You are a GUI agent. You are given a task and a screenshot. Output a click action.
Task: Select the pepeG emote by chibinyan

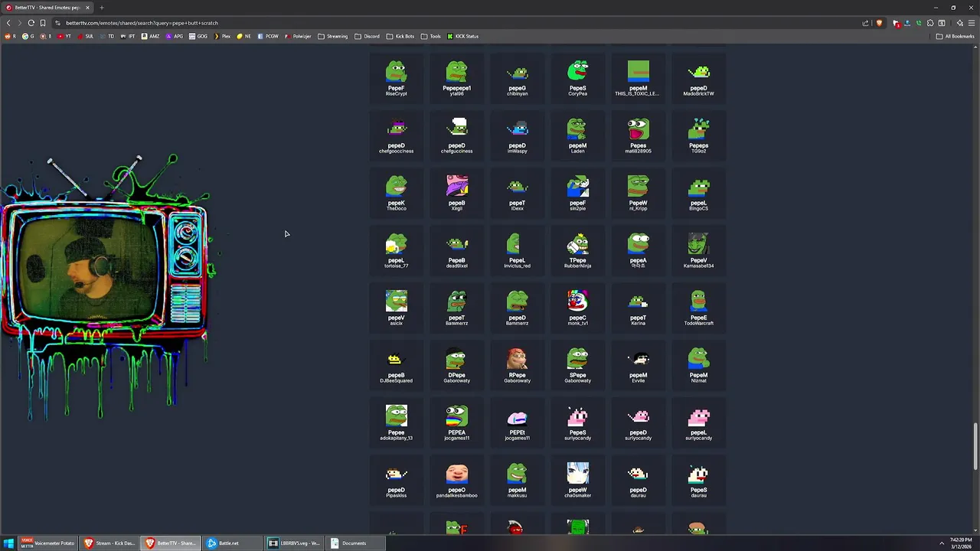pyautogui.click(x=517, y=77)
